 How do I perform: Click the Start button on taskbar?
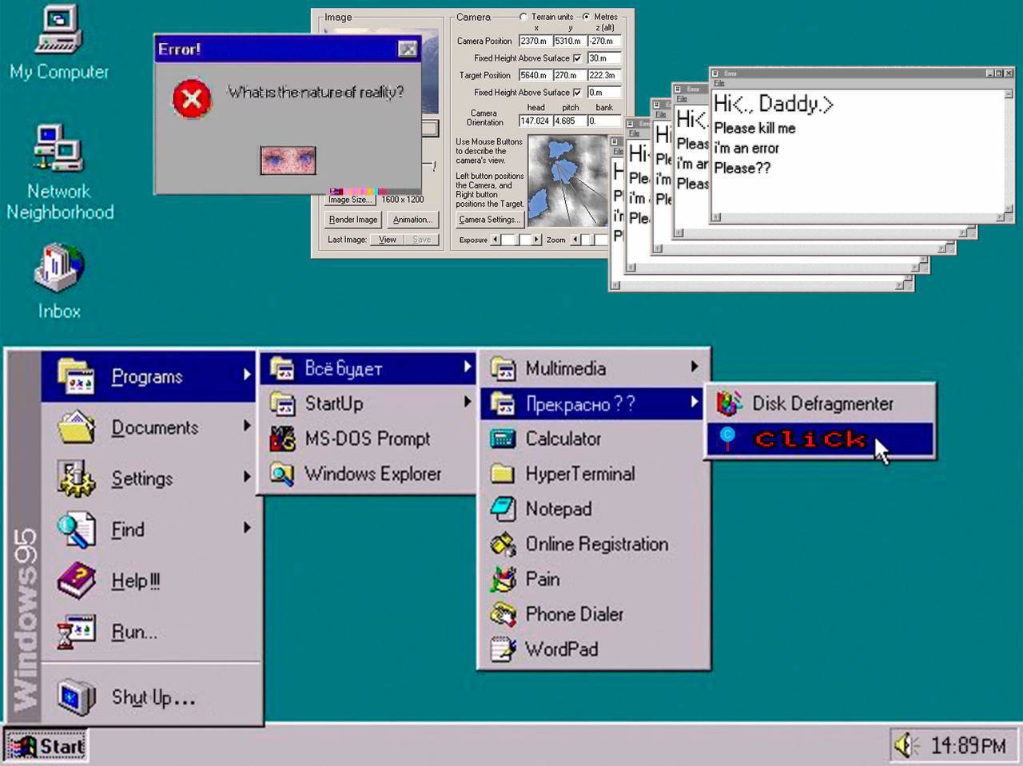tap(46, 746)
